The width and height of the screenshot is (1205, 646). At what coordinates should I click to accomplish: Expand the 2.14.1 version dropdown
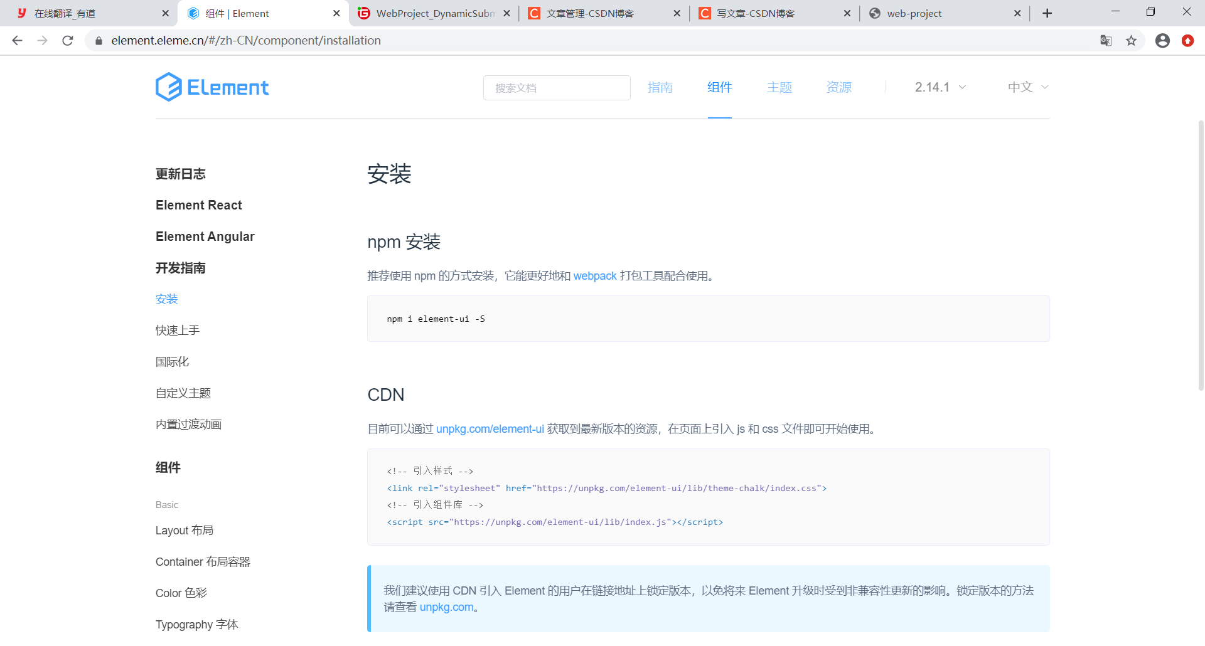click(x=940, y=87)
